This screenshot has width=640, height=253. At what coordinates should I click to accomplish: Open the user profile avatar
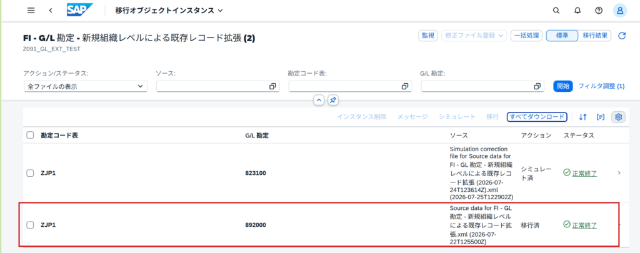coord(620,11)
